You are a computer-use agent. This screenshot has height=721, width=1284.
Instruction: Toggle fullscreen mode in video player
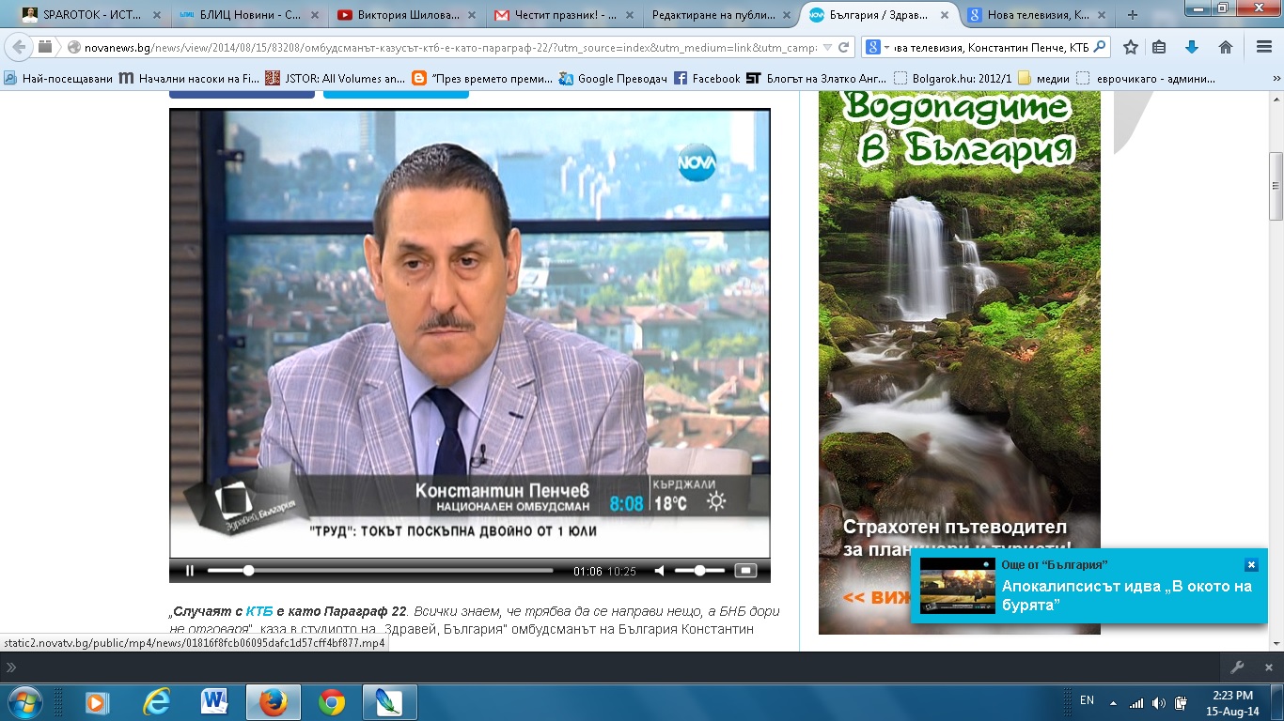pos(745,571)
